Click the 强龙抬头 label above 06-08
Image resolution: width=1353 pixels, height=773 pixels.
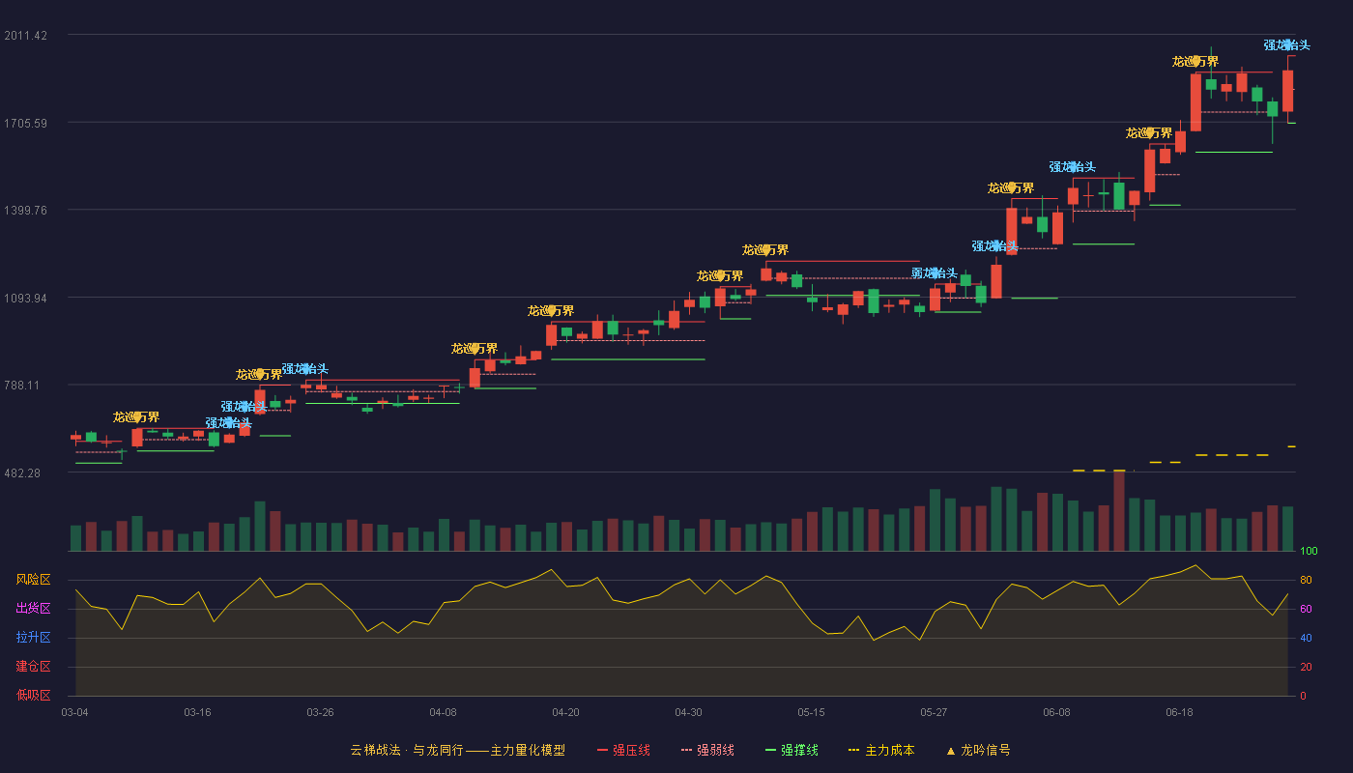(1073, 167)
